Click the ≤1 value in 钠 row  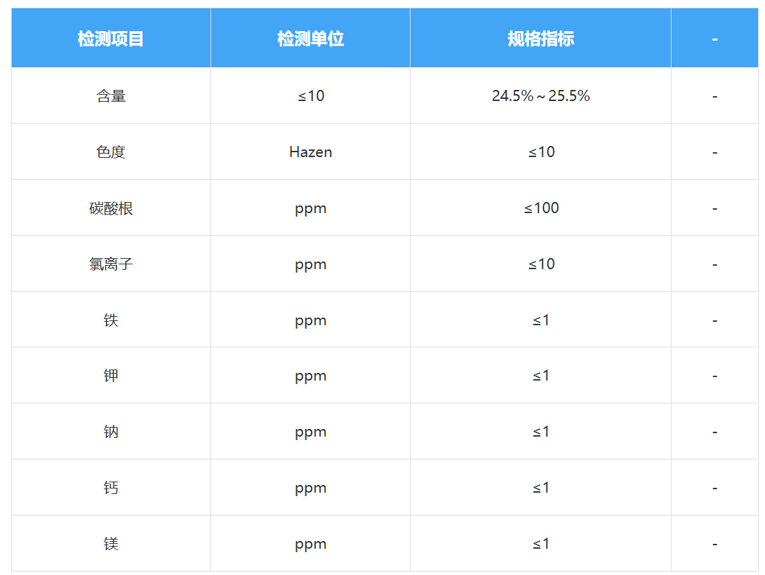click(541, 432)
